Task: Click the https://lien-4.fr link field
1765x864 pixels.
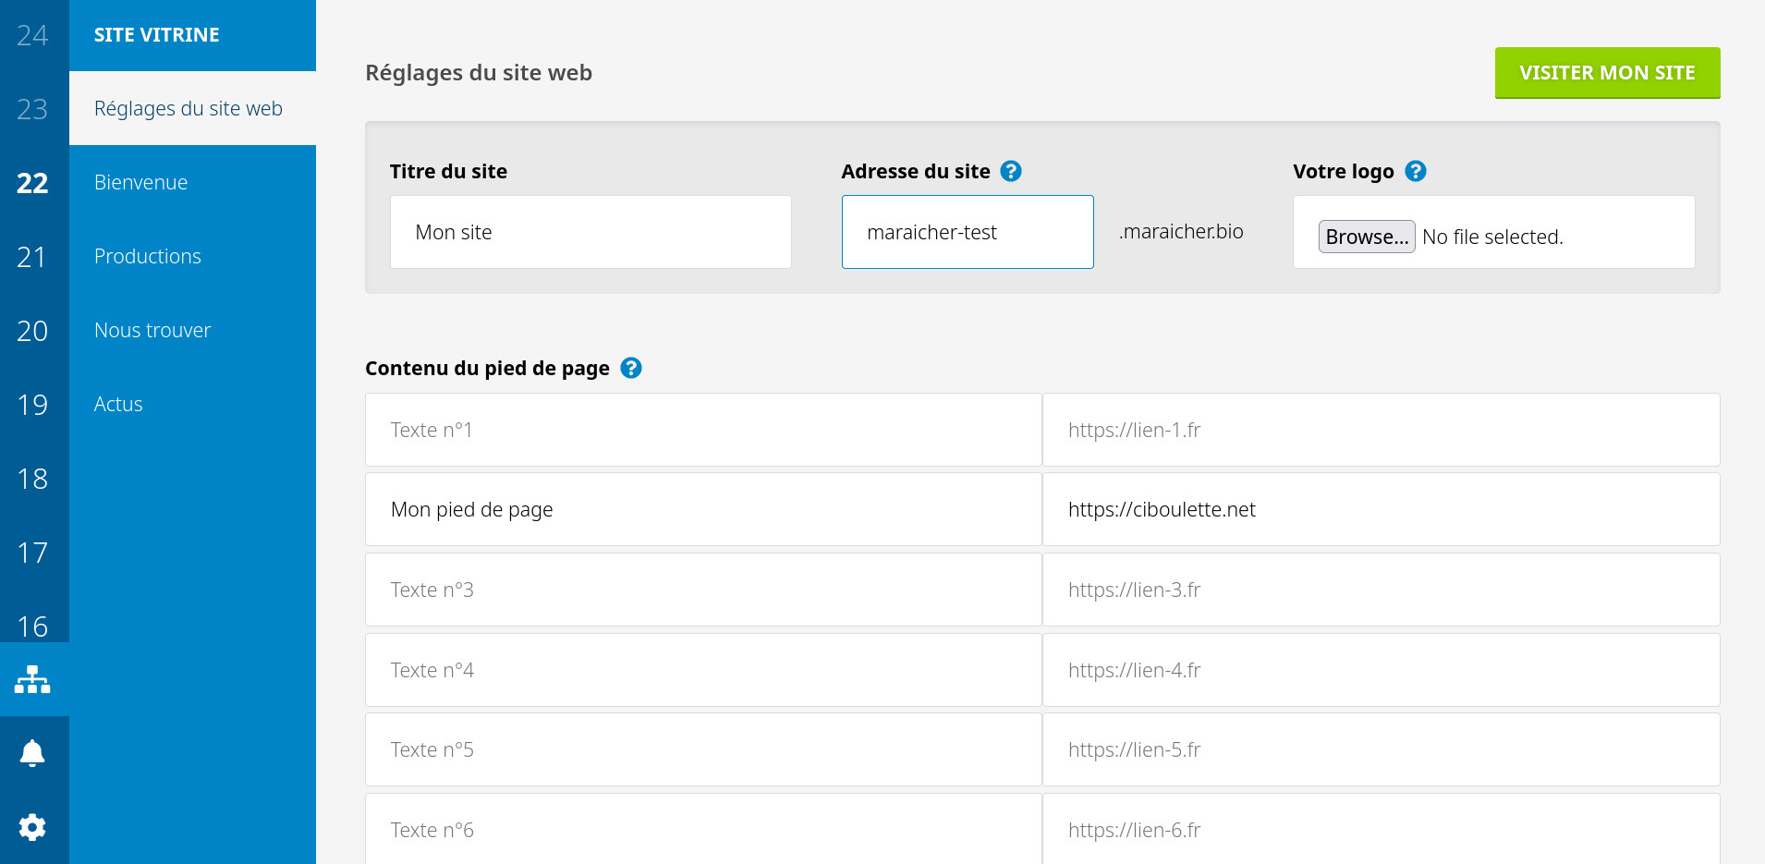Action: click(x=1381, y=670)
